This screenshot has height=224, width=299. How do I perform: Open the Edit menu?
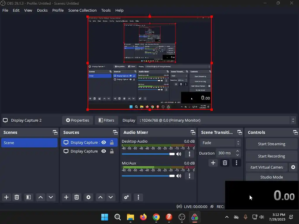(x=16, y=10)
